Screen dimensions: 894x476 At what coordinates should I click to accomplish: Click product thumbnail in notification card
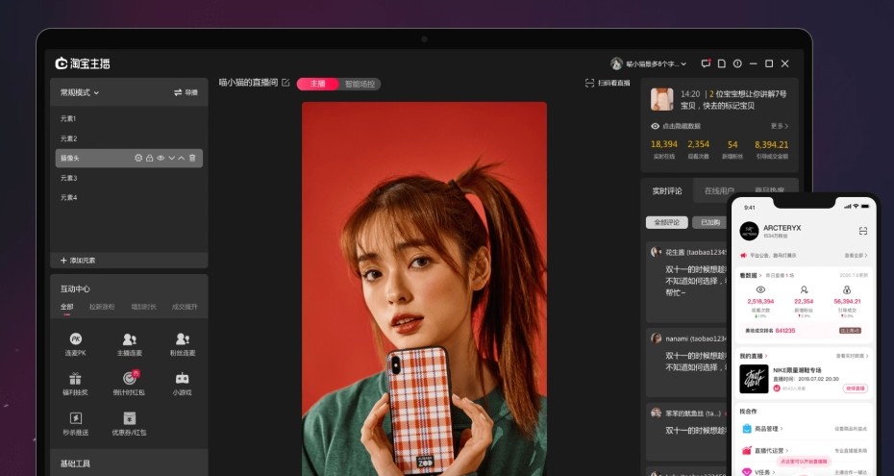[662, 99]
